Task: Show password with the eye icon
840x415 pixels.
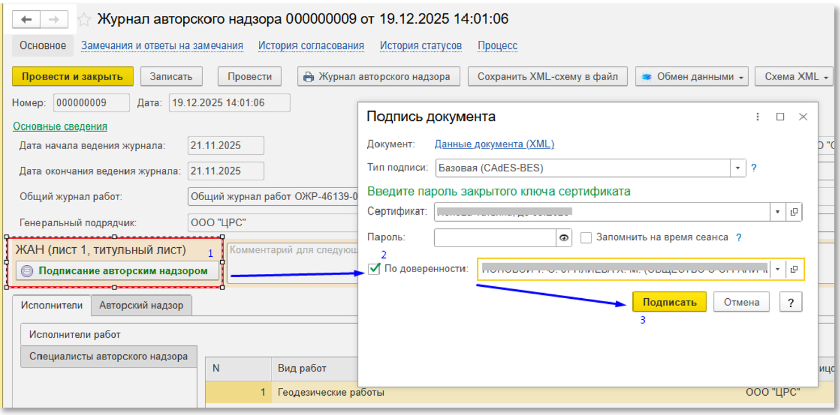Action: tap(564, 238)
